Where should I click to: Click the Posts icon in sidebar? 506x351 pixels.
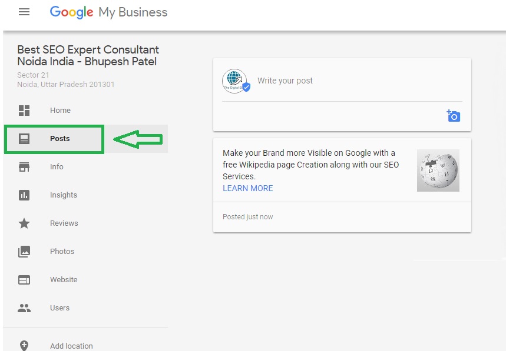24,139
